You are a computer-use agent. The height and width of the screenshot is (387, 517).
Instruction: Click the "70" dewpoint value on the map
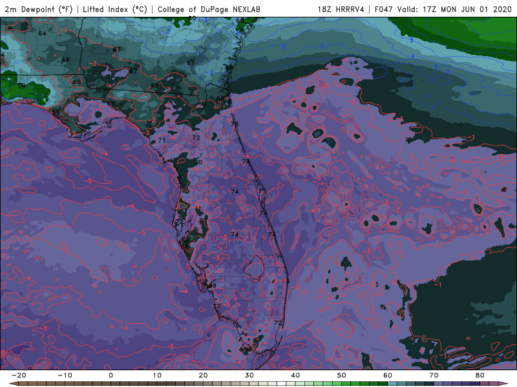[198, 163]
